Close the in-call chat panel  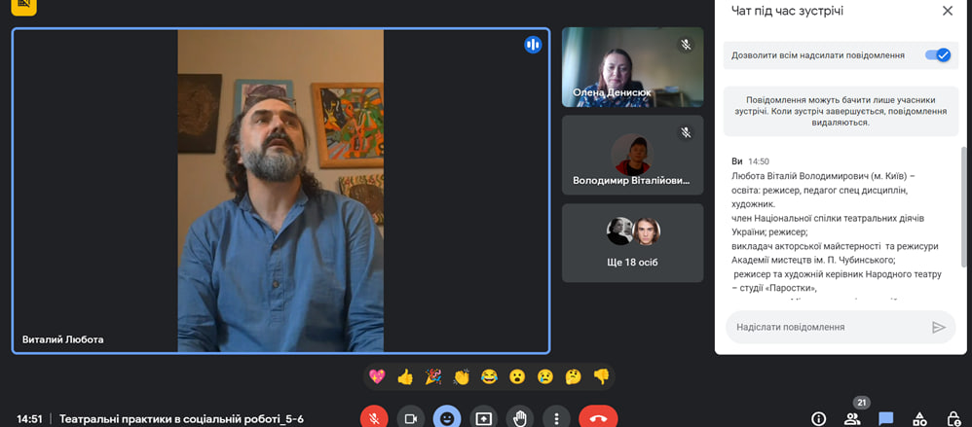point(948,11)
